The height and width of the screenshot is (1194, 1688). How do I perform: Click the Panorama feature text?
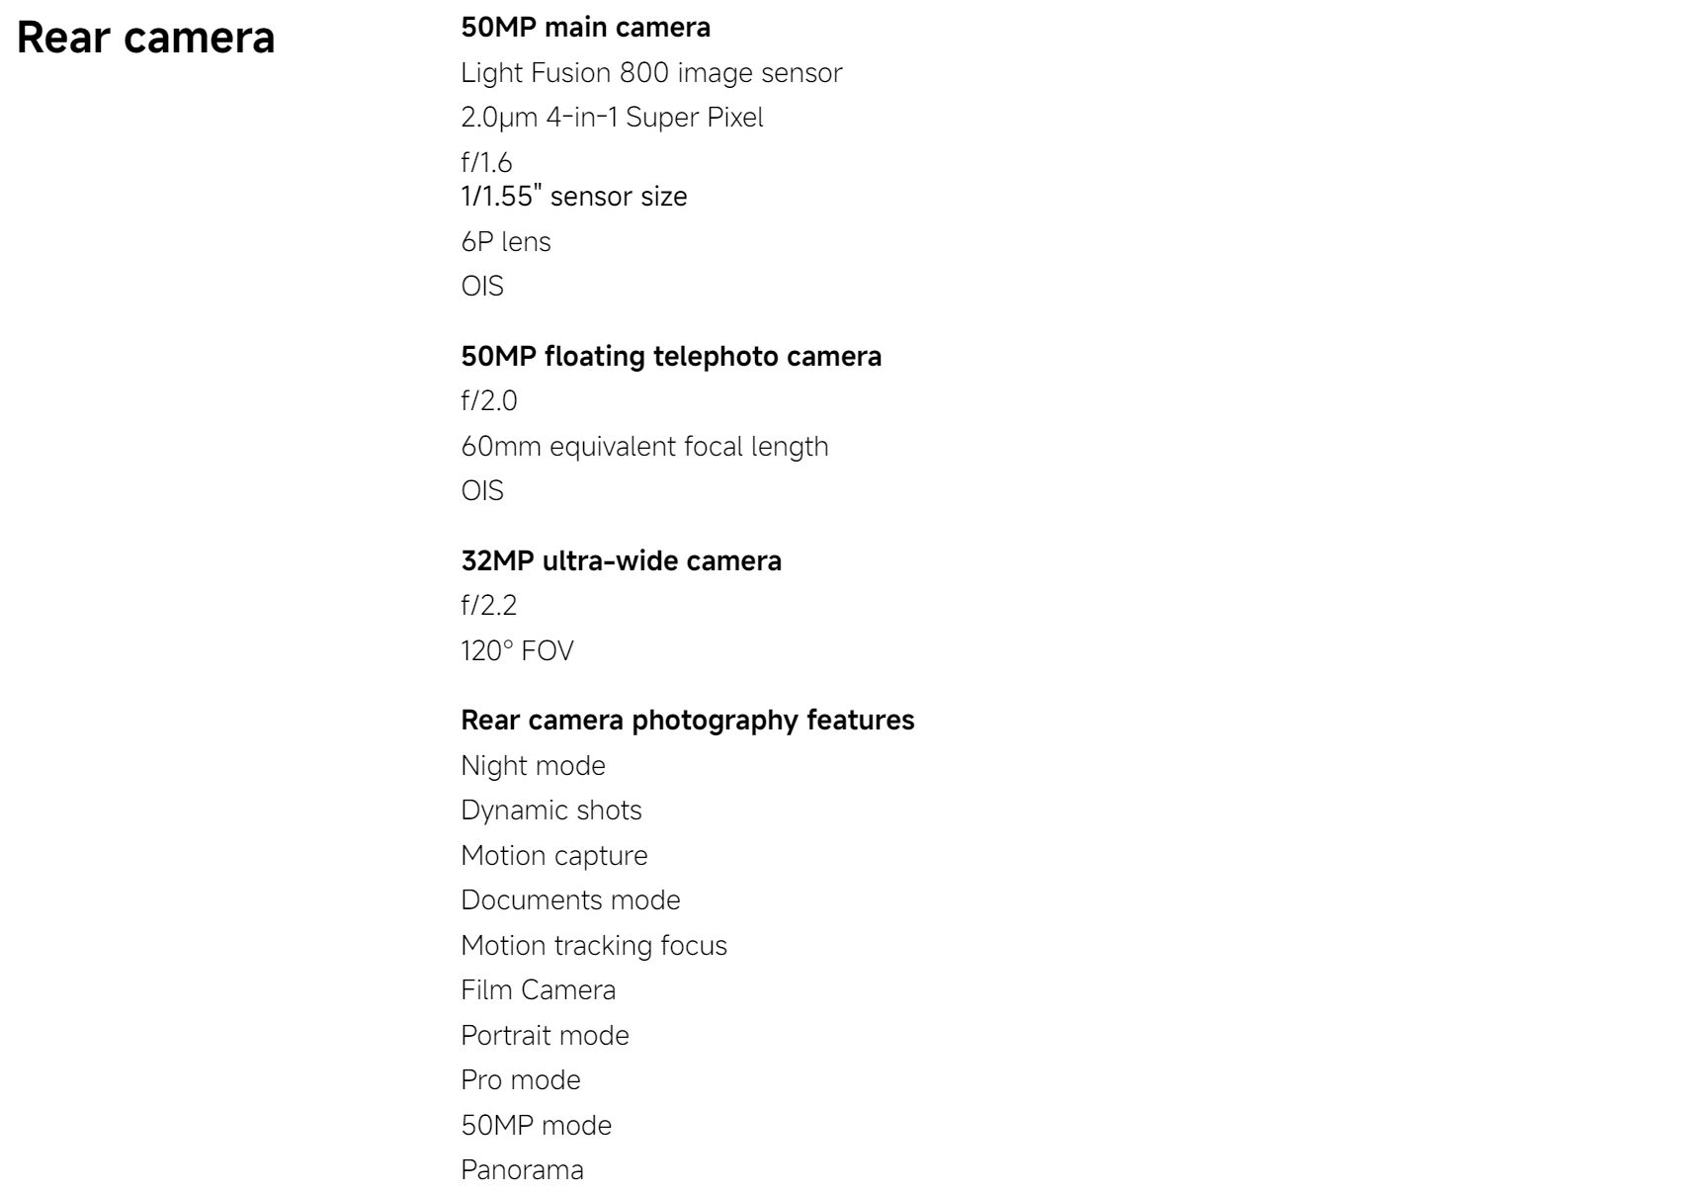pos(522,1170)
